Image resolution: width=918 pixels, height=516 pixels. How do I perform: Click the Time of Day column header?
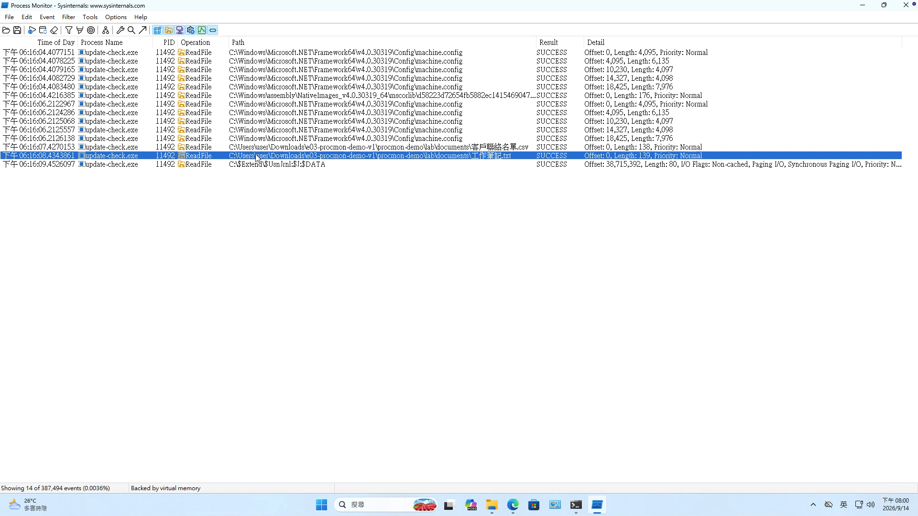[x=39, y=43]
